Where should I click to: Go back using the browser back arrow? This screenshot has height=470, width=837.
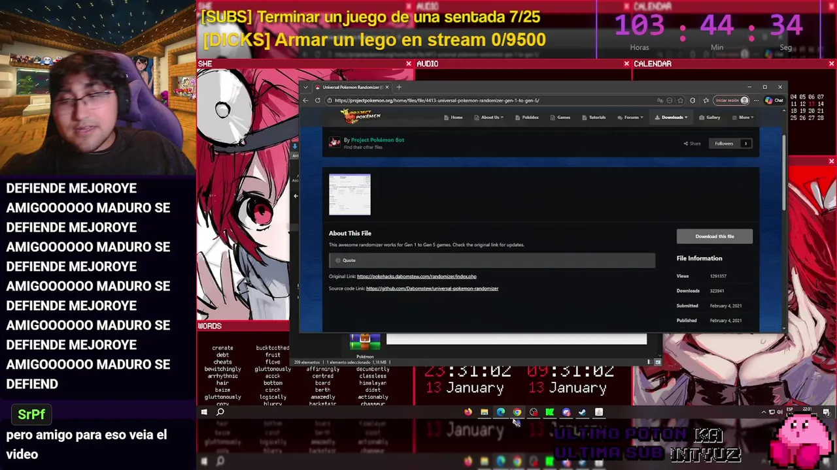(305, 101)
